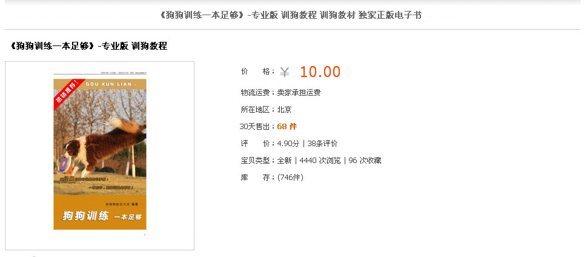Click the 物流运费 label
The image size is (587, 257).
click(x=255, y=93)
